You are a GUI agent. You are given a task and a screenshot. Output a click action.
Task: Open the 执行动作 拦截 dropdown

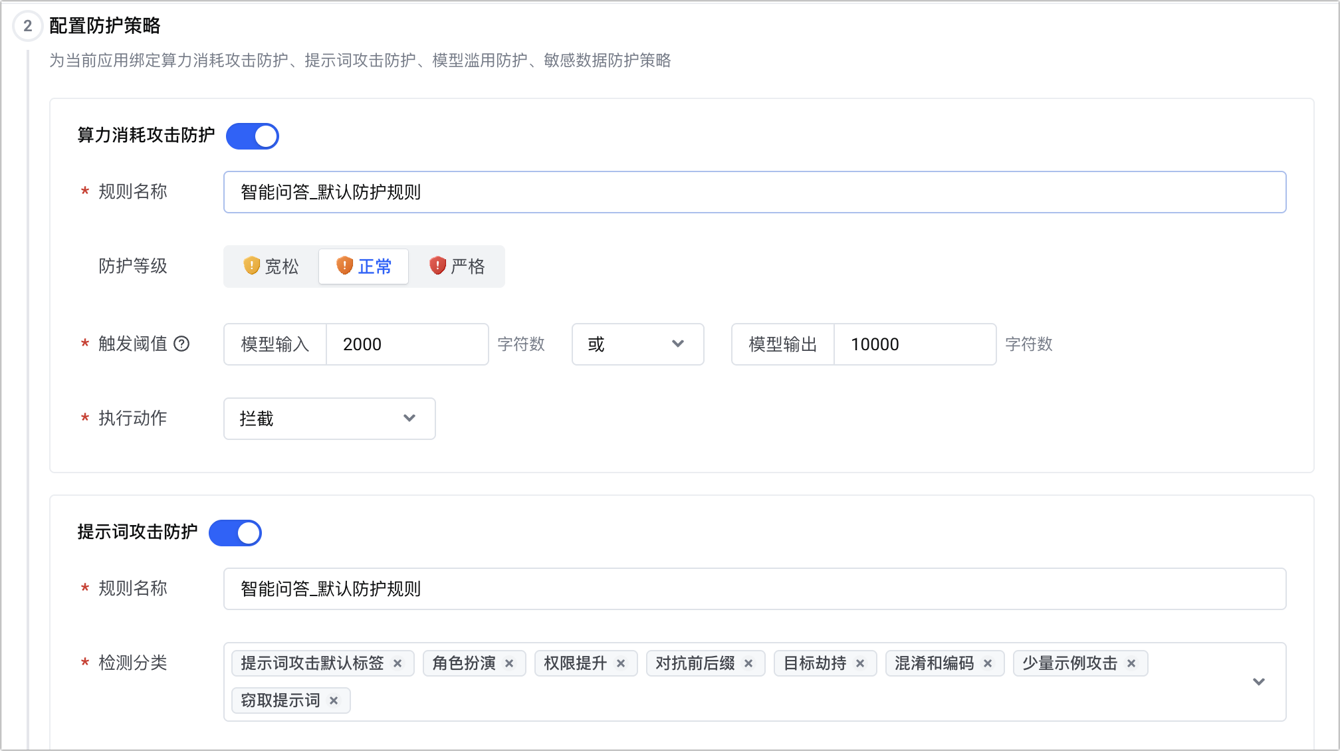pyautogui.click(x=329, y=419)
